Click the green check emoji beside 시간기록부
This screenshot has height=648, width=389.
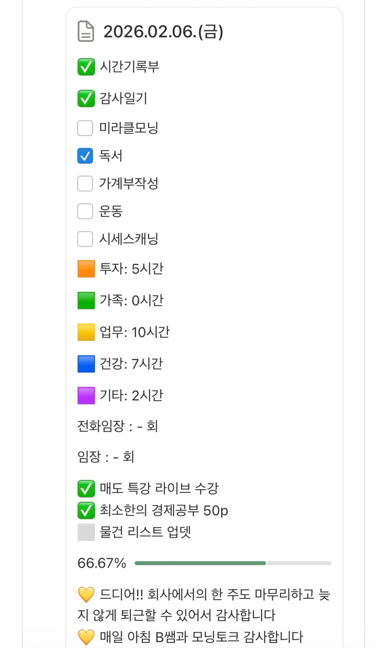tap(86, 67)
